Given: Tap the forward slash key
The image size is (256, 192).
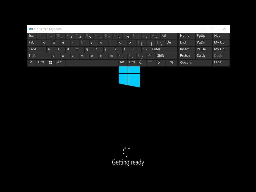Looking at the screenshot, I should [x=141, y=56].
